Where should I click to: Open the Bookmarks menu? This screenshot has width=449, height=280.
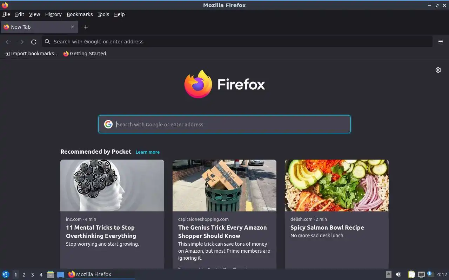pyautogui.click(x=80, y=14)
